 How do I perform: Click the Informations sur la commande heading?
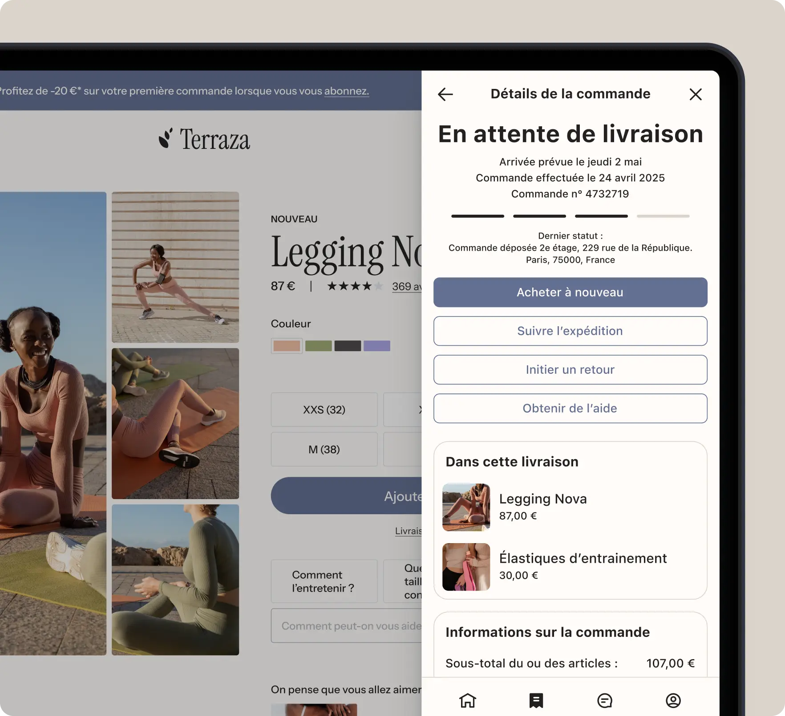tap(548, 632)
